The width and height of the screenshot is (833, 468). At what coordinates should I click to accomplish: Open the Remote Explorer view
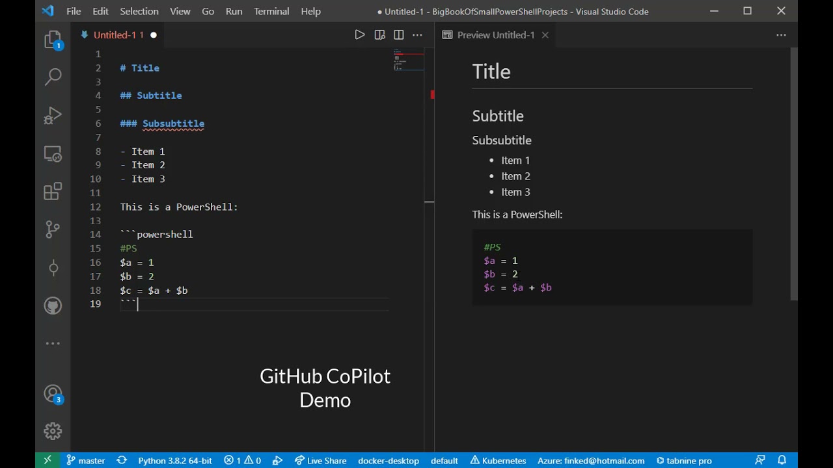(53, 154)
